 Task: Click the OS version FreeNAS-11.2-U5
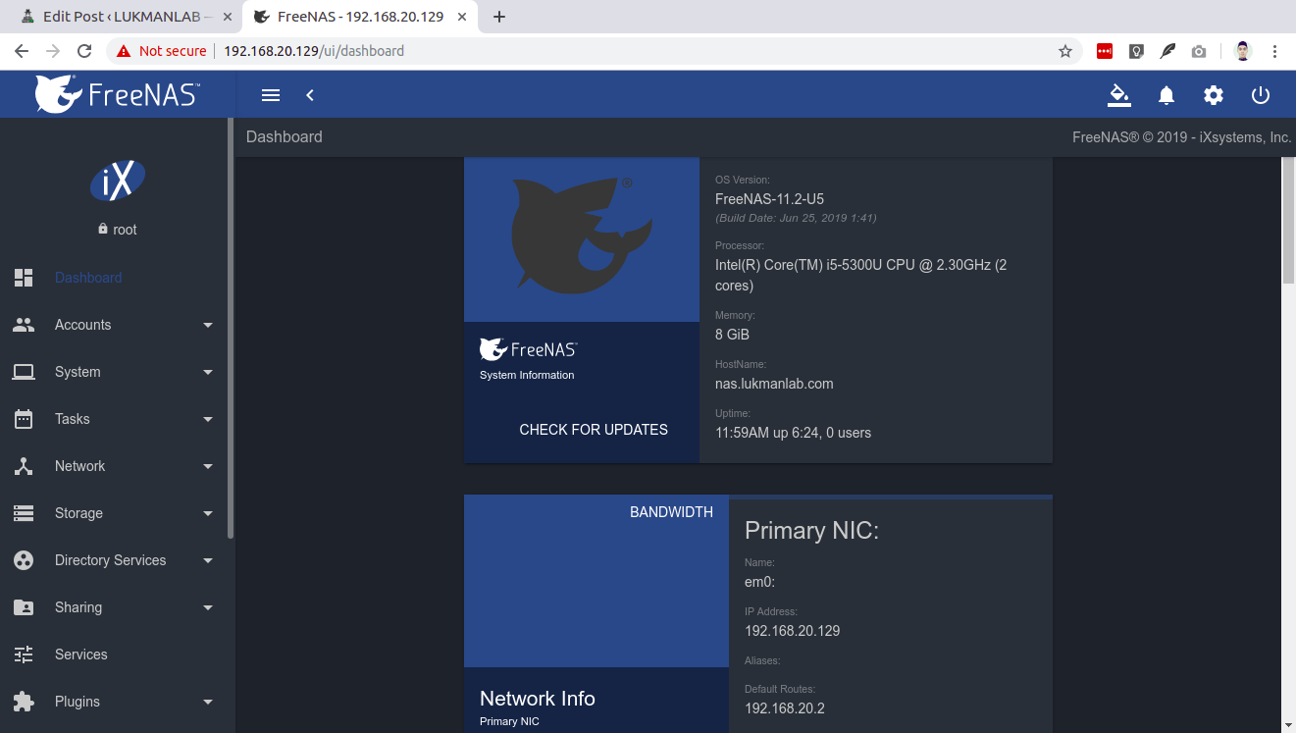[769, 199]
